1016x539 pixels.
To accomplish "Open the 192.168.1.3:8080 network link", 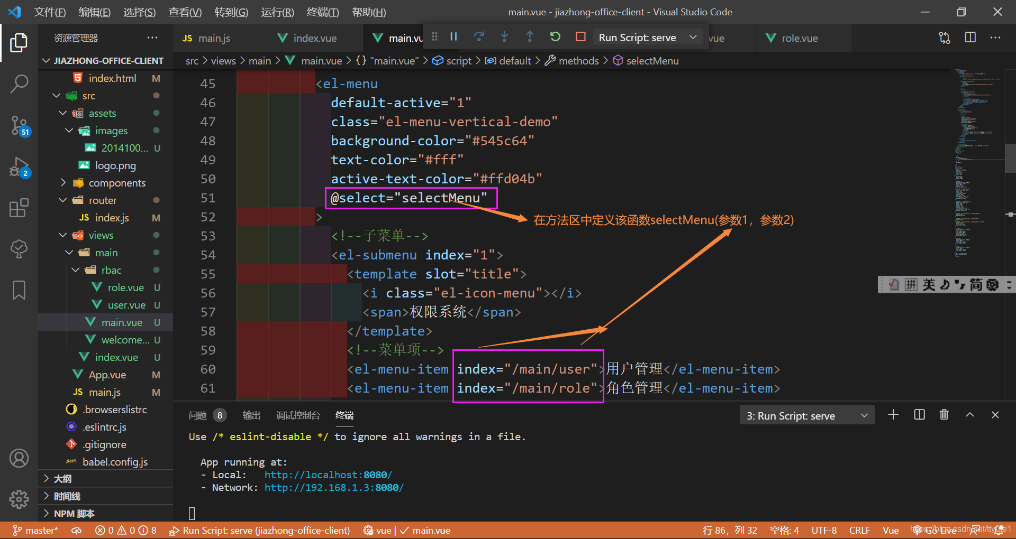I will 334,487.
